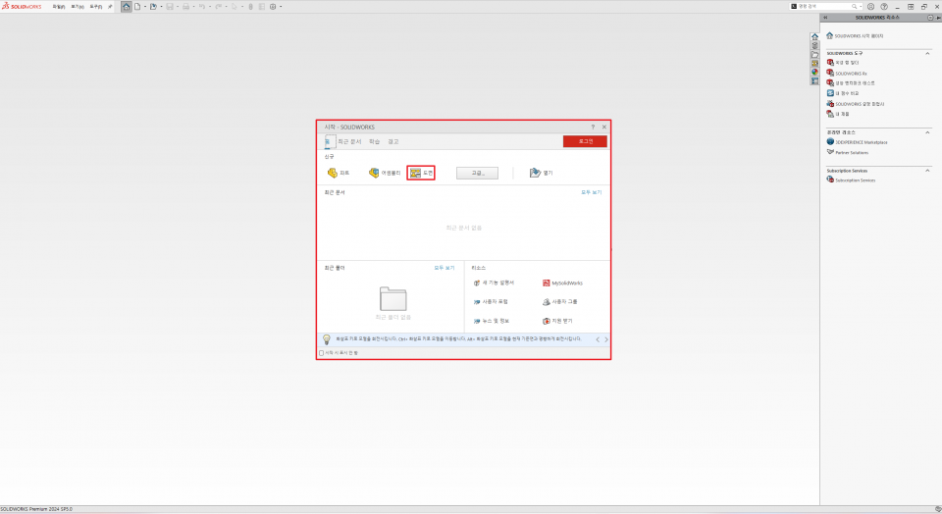Show the previous tip with the left arrow

pyautogui.click(x=598, y=339)
